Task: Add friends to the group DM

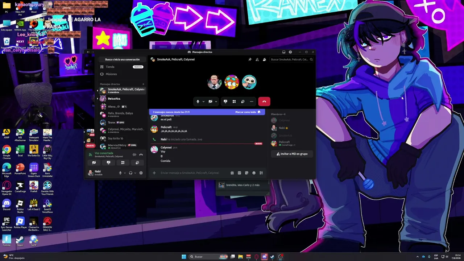Action: [257, 59]
